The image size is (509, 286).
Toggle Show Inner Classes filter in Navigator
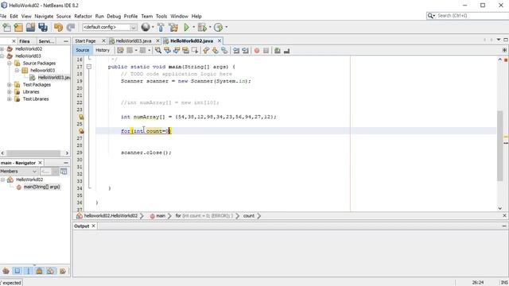[x=51, y=271]
